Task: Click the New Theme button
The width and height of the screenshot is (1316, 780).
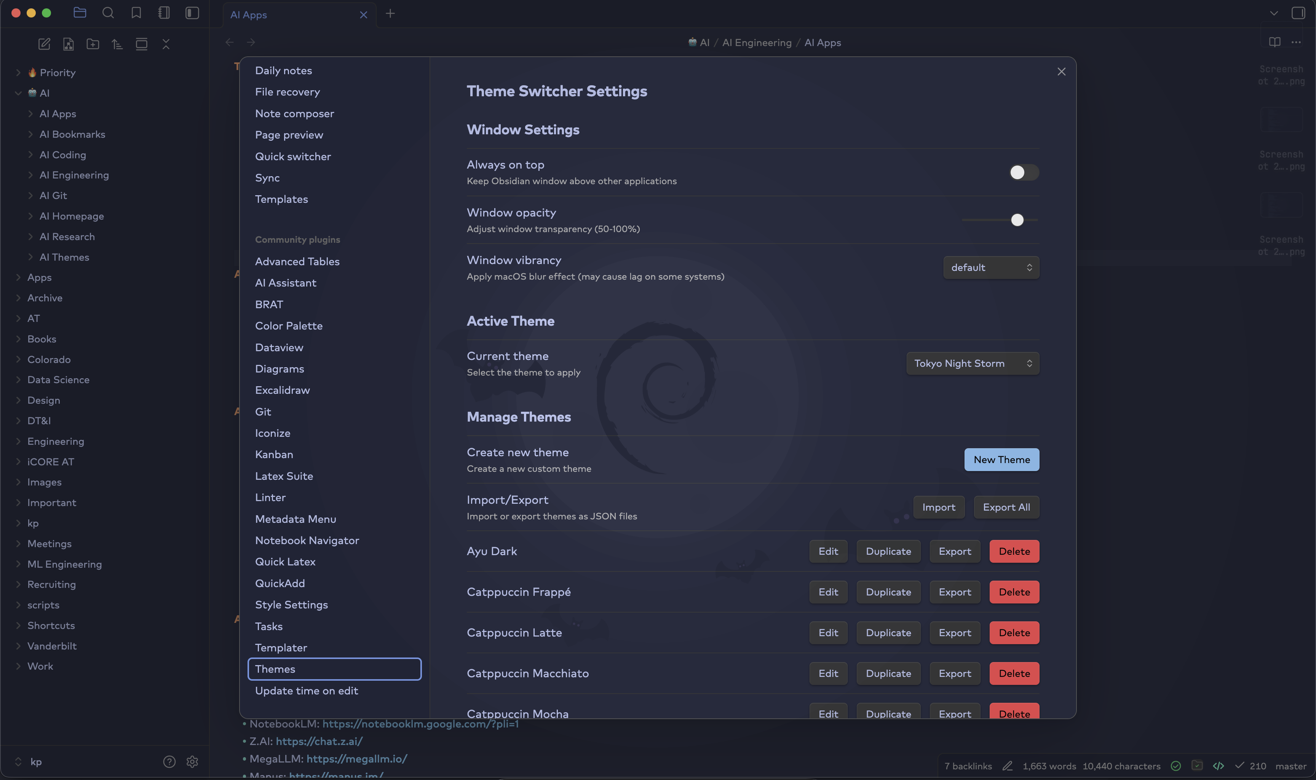Action: tap(1001, 459)
